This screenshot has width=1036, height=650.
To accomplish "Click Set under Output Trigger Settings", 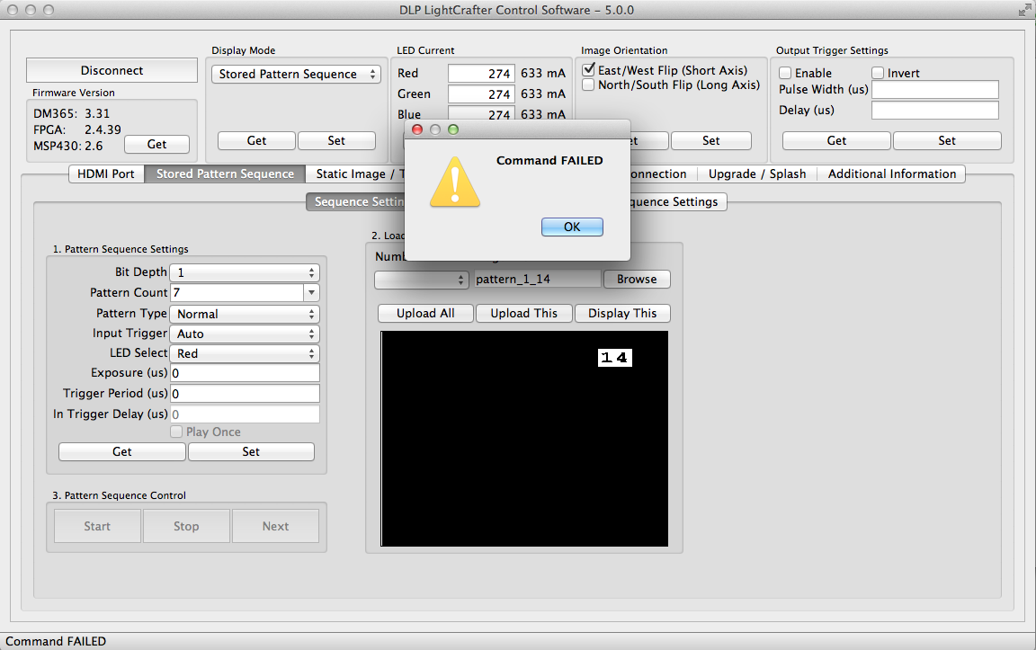I will [947, 141].
